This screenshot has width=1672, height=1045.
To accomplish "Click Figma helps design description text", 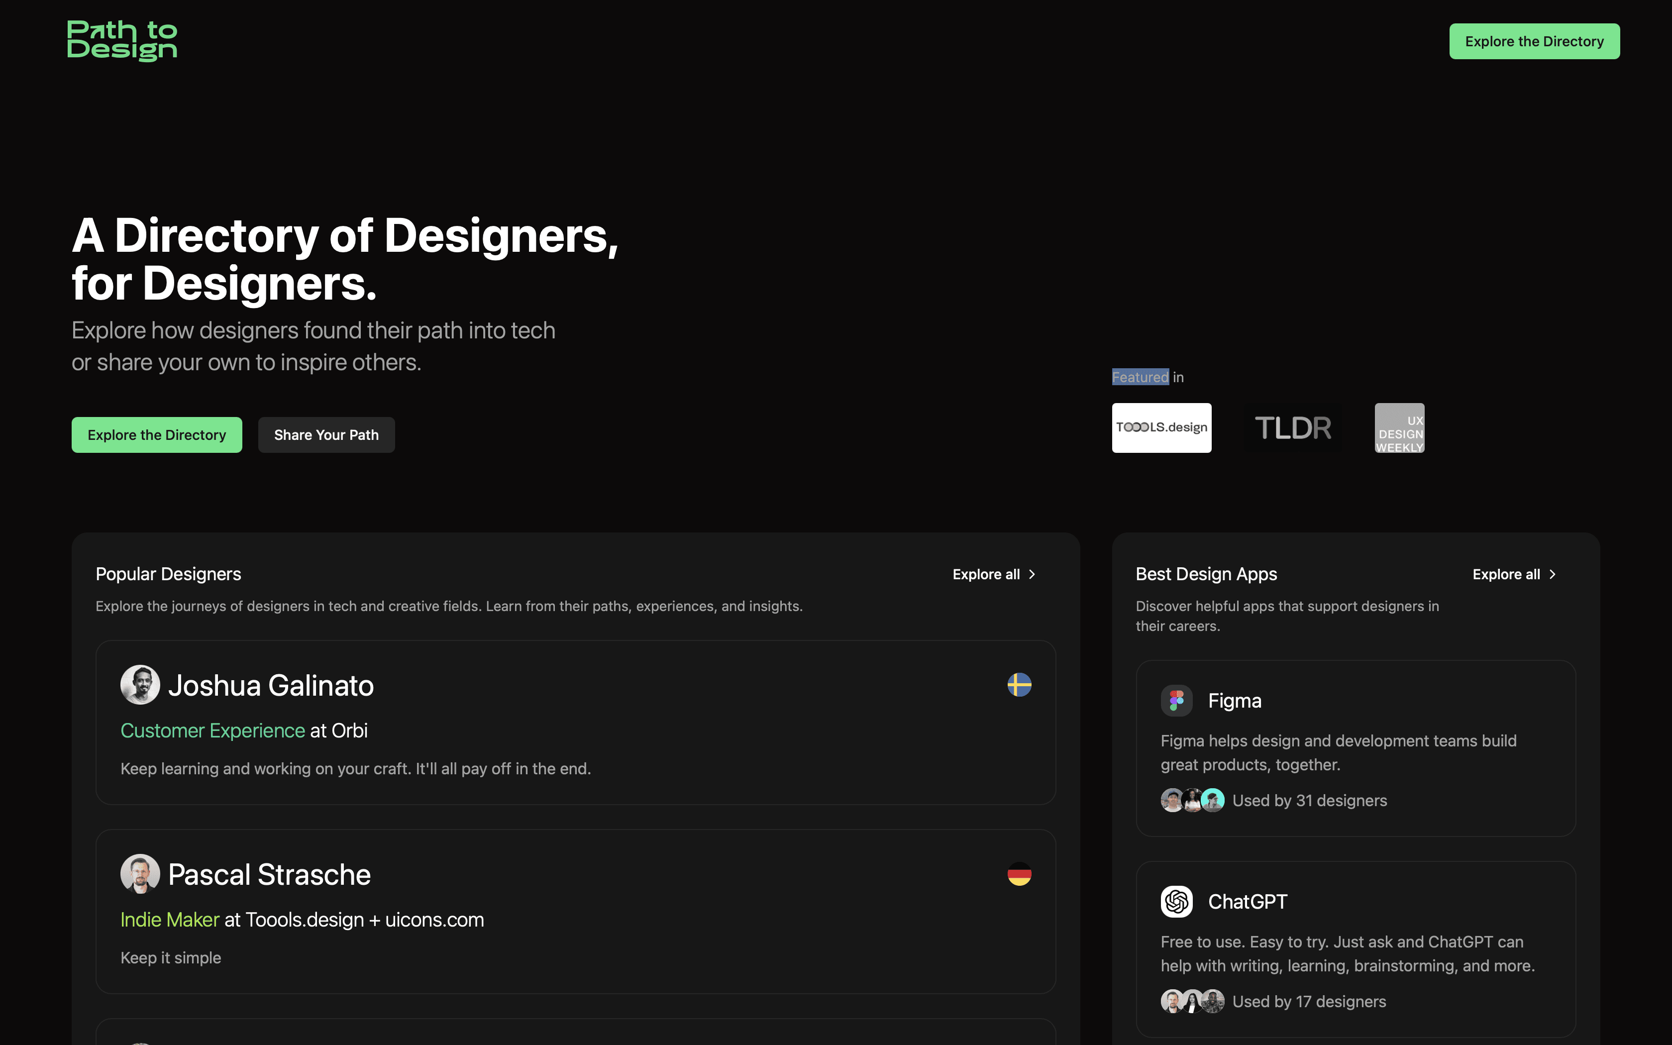I will point(1338,752).
